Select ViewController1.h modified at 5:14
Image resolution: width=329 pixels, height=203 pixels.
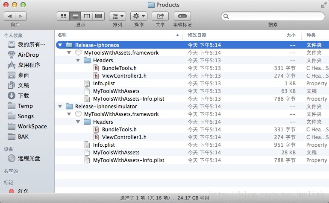124,137
